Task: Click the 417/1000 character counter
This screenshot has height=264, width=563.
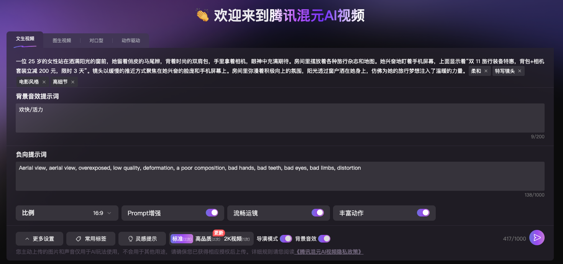Action: [514, 239]
